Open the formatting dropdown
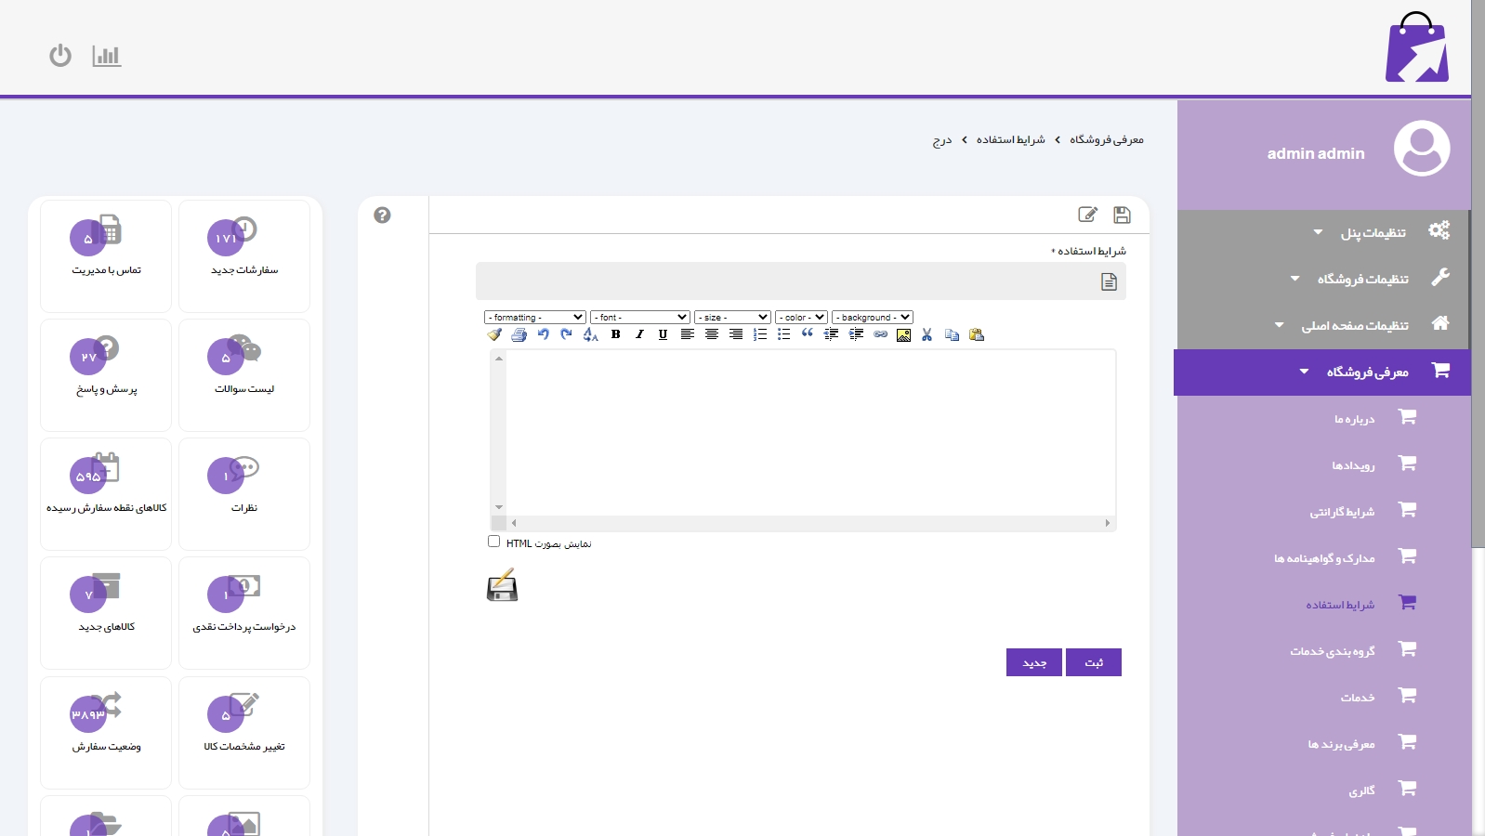The width and height of the screenshot is (1485, 836). tap(534, 318)
